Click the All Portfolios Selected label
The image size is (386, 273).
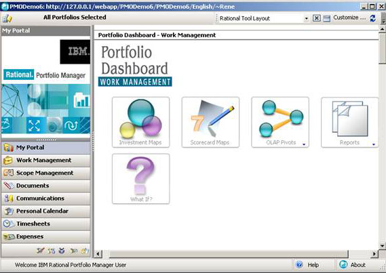75,18
